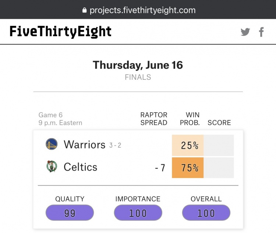Viewport: 276px width, 233px height.
Task: Tap the lock icon in address bar
Action: click(85, 10)
